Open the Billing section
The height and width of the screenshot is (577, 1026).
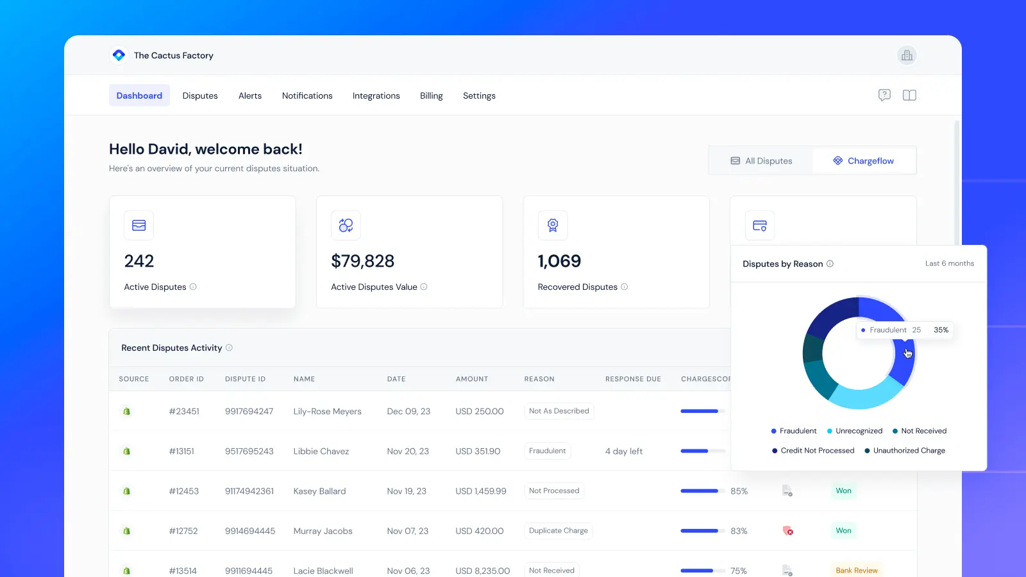click(431, 95)
